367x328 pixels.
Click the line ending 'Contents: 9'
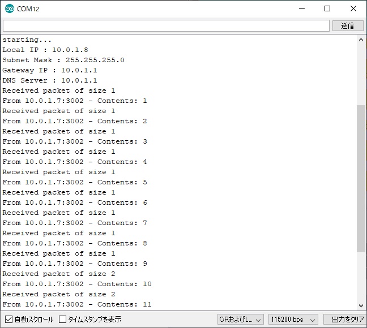coord(75,264)
